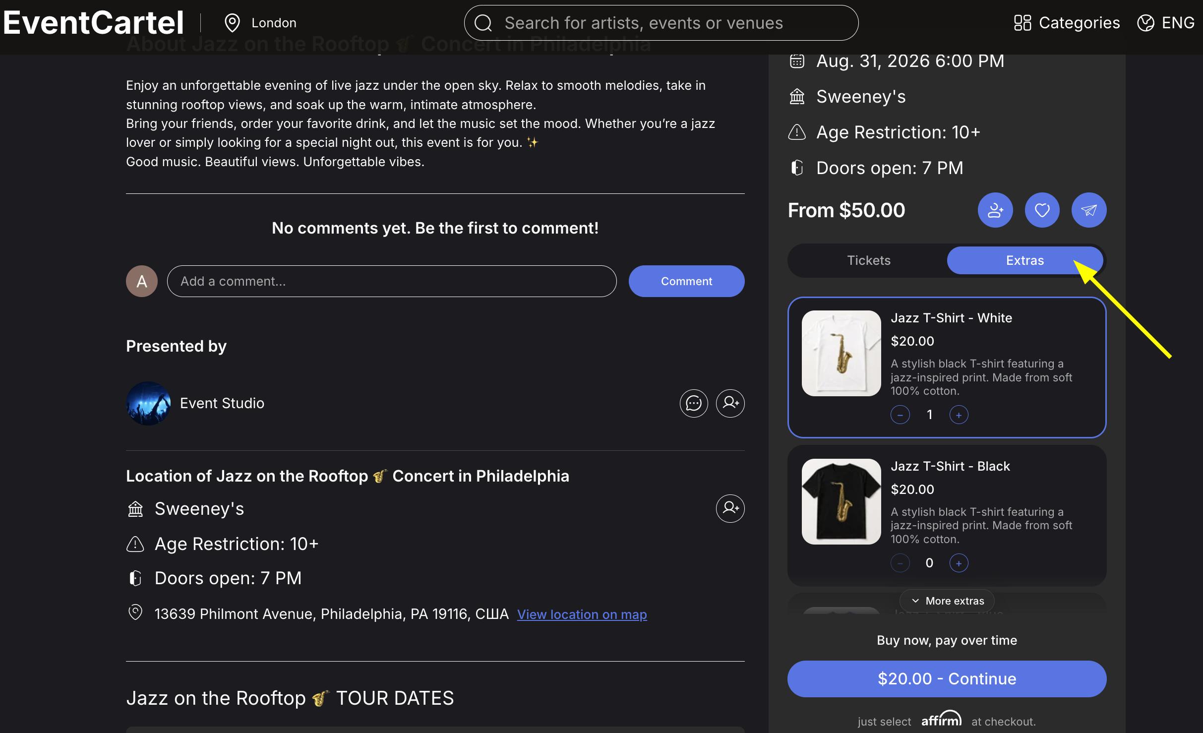Viewport: 1203px width, 733px height.
Task: Increase Jazz T-Shirt White quantity
Action: [959, 415]
